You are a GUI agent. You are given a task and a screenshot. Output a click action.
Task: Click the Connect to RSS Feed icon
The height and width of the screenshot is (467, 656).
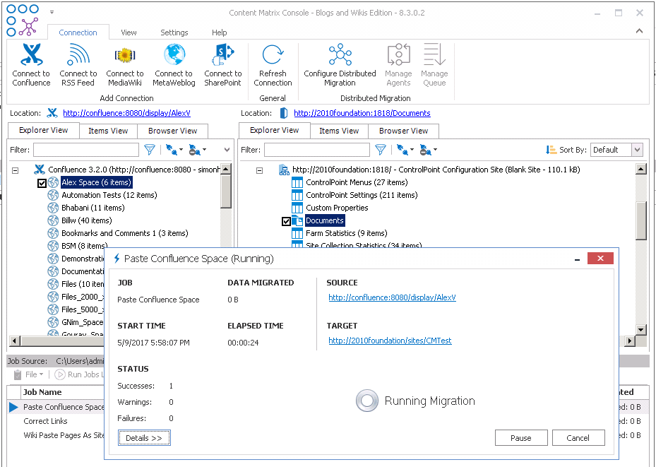coord(78,64)
